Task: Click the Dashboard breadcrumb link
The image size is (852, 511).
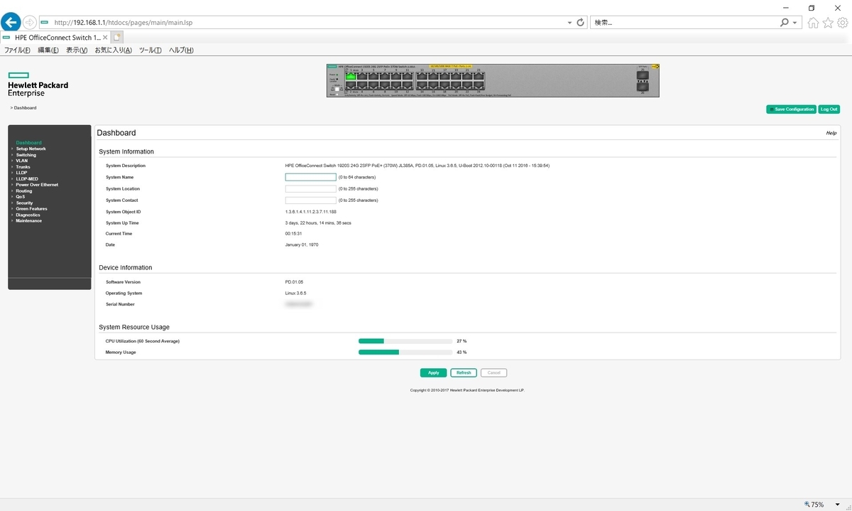Action: pyautogui.click(x=25, y=108)
